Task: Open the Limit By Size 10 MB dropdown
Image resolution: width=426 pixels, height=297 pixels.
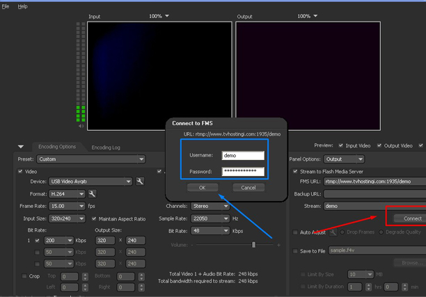Action: (x=361, y=275)
